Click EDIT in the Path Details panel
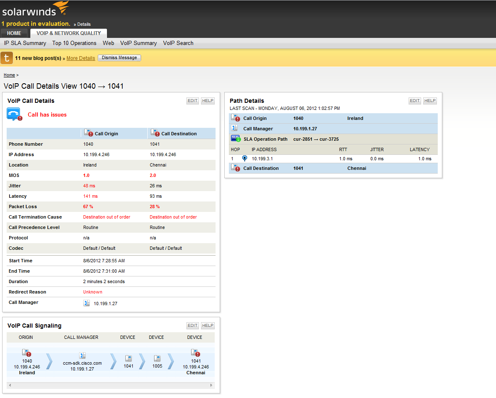The width and height of the screenshot is (496, 398). (x=414, y=101)
